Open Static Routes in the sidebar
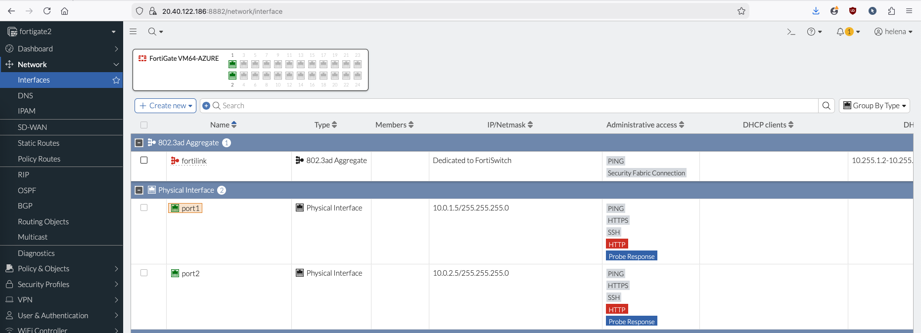Viewport: 921px width, 333px height. point(39,143)
